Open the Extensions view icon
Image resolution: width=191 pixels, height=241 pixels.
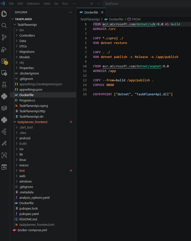4,61
